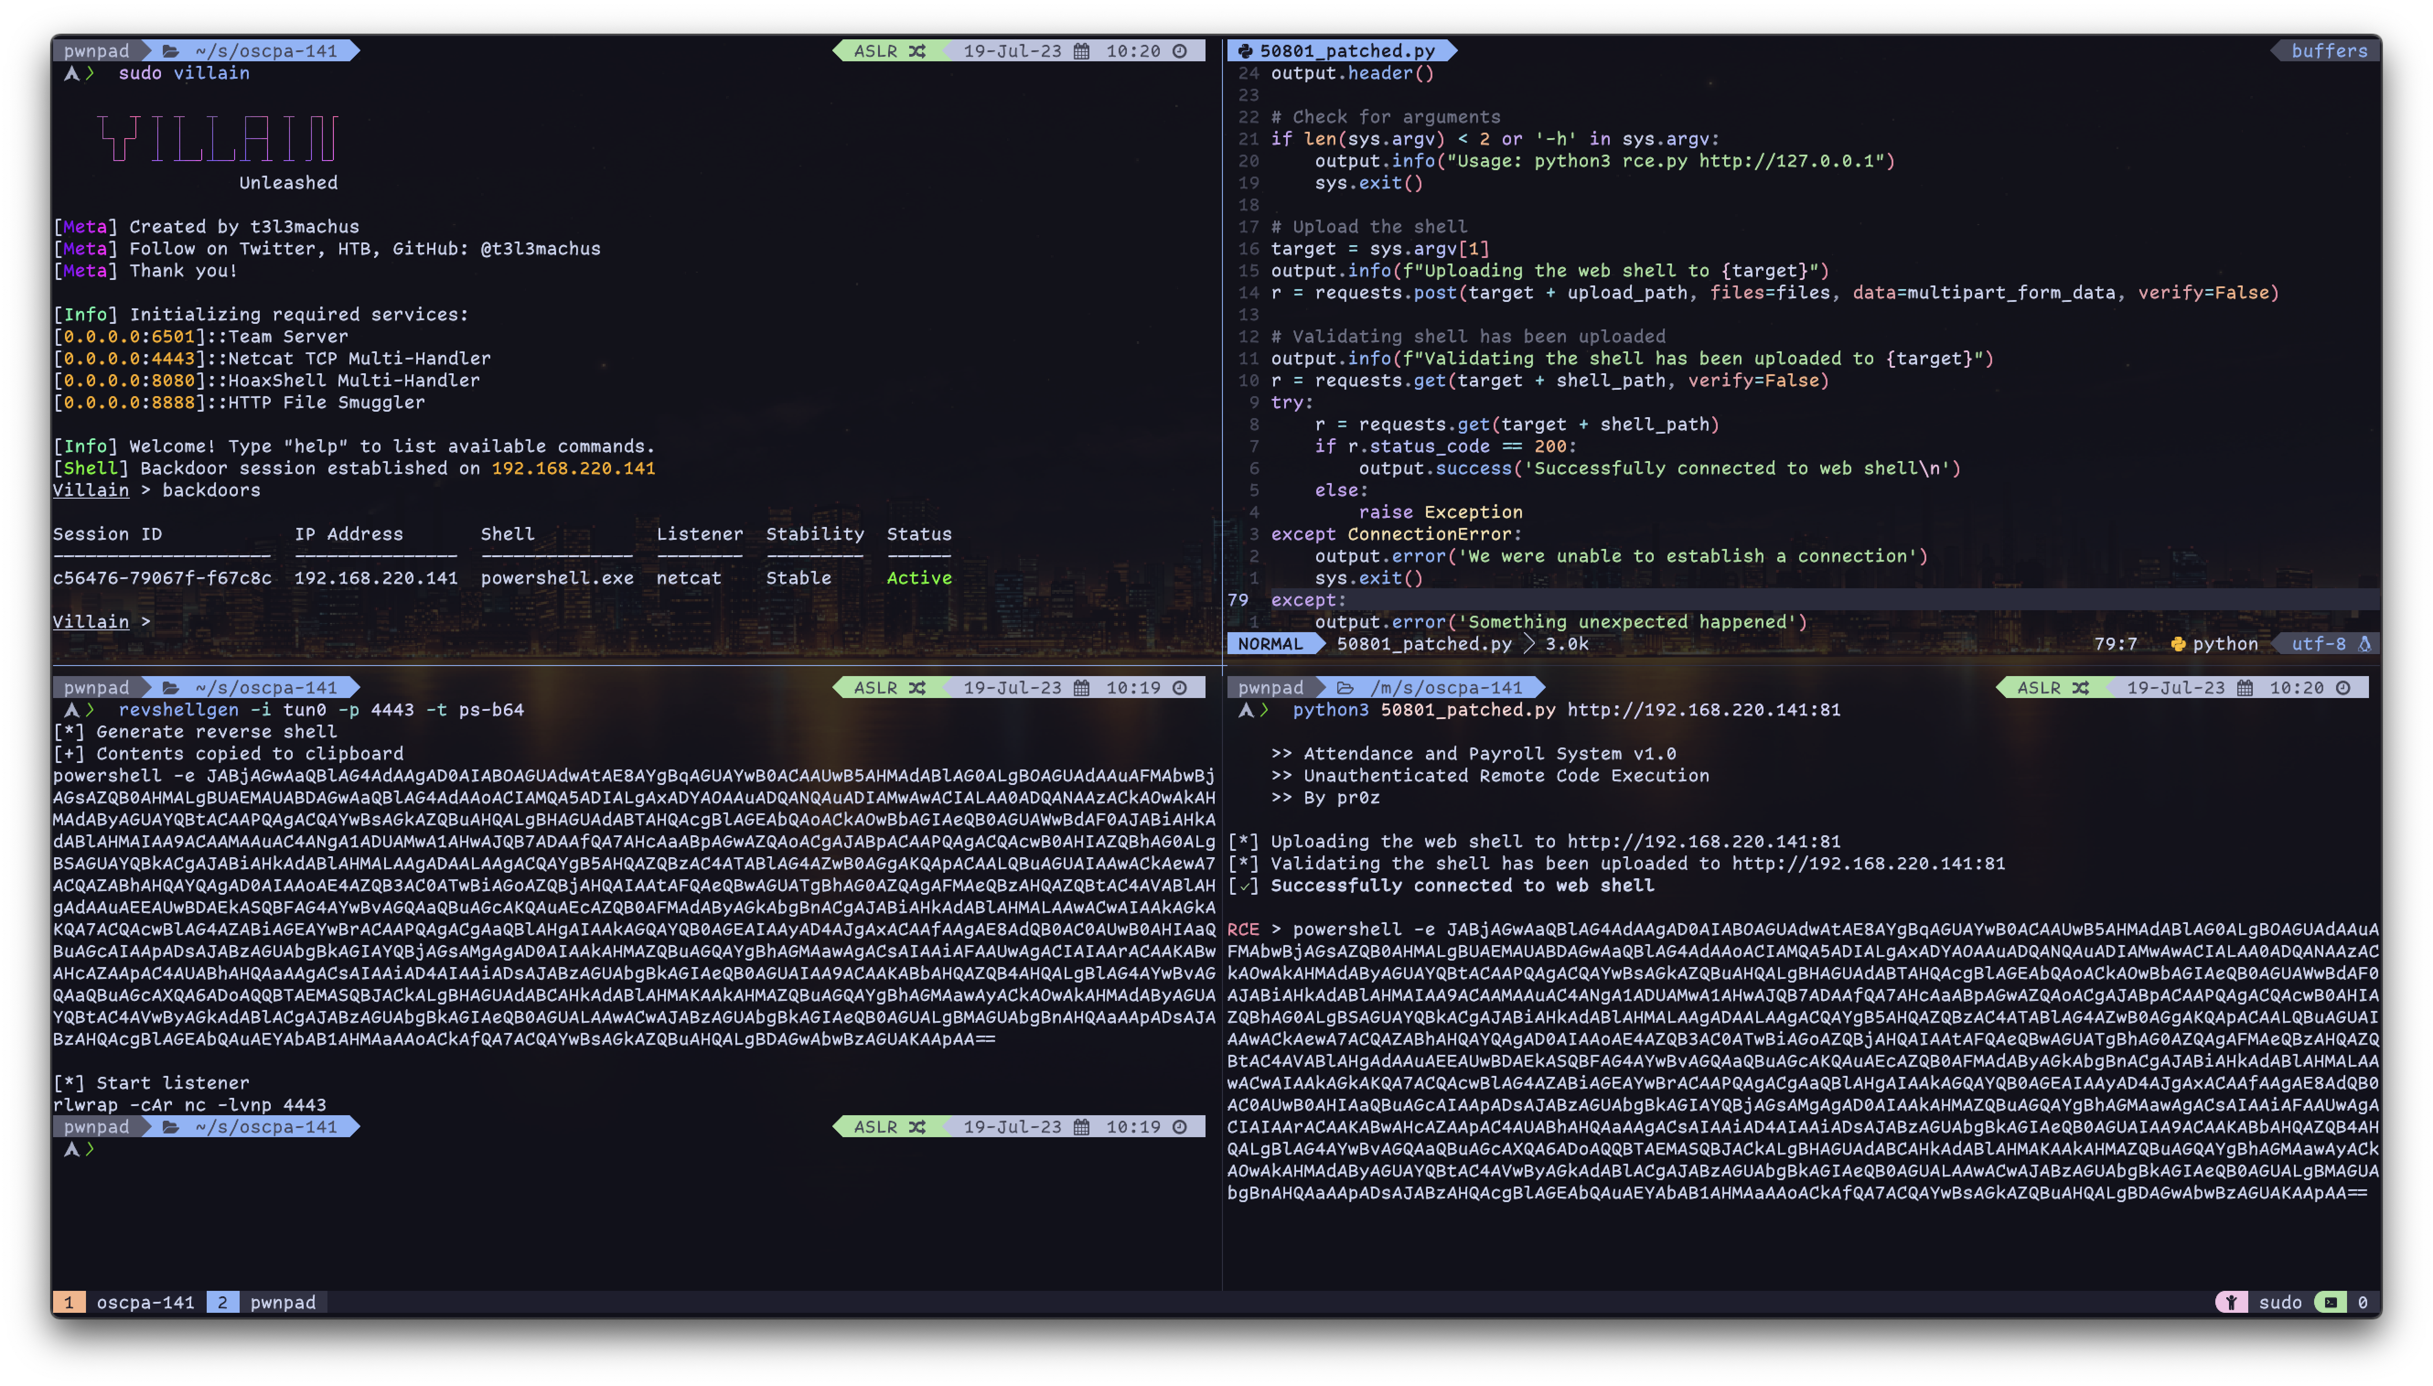The image size is (2433, 1386).
Task: Click the underlined Villain prompt at the bottom
Action: click(x=91, y=623)
